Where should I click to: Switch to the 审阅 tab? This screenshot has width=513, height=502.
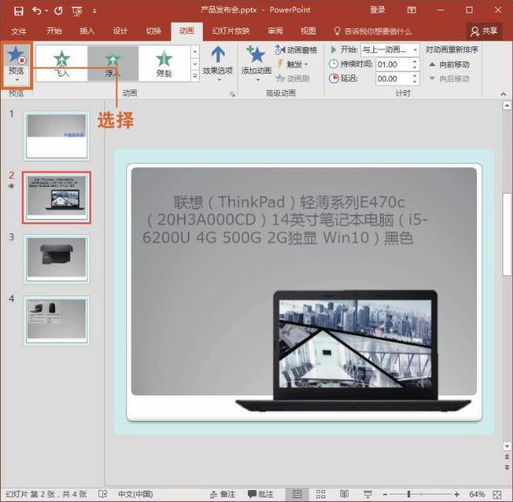[x=275, y=31]
